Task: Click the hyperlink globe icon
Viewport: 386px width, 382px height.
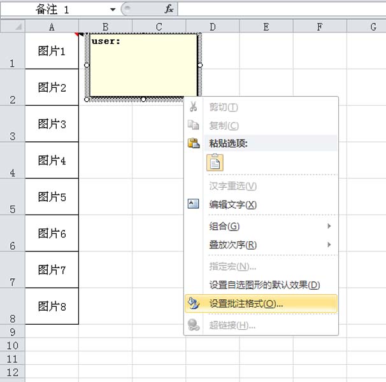Action: 194,325
